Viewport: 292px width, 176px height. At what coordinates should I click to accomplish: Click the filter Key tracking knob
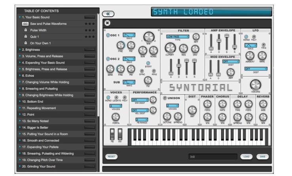[196, 37]
